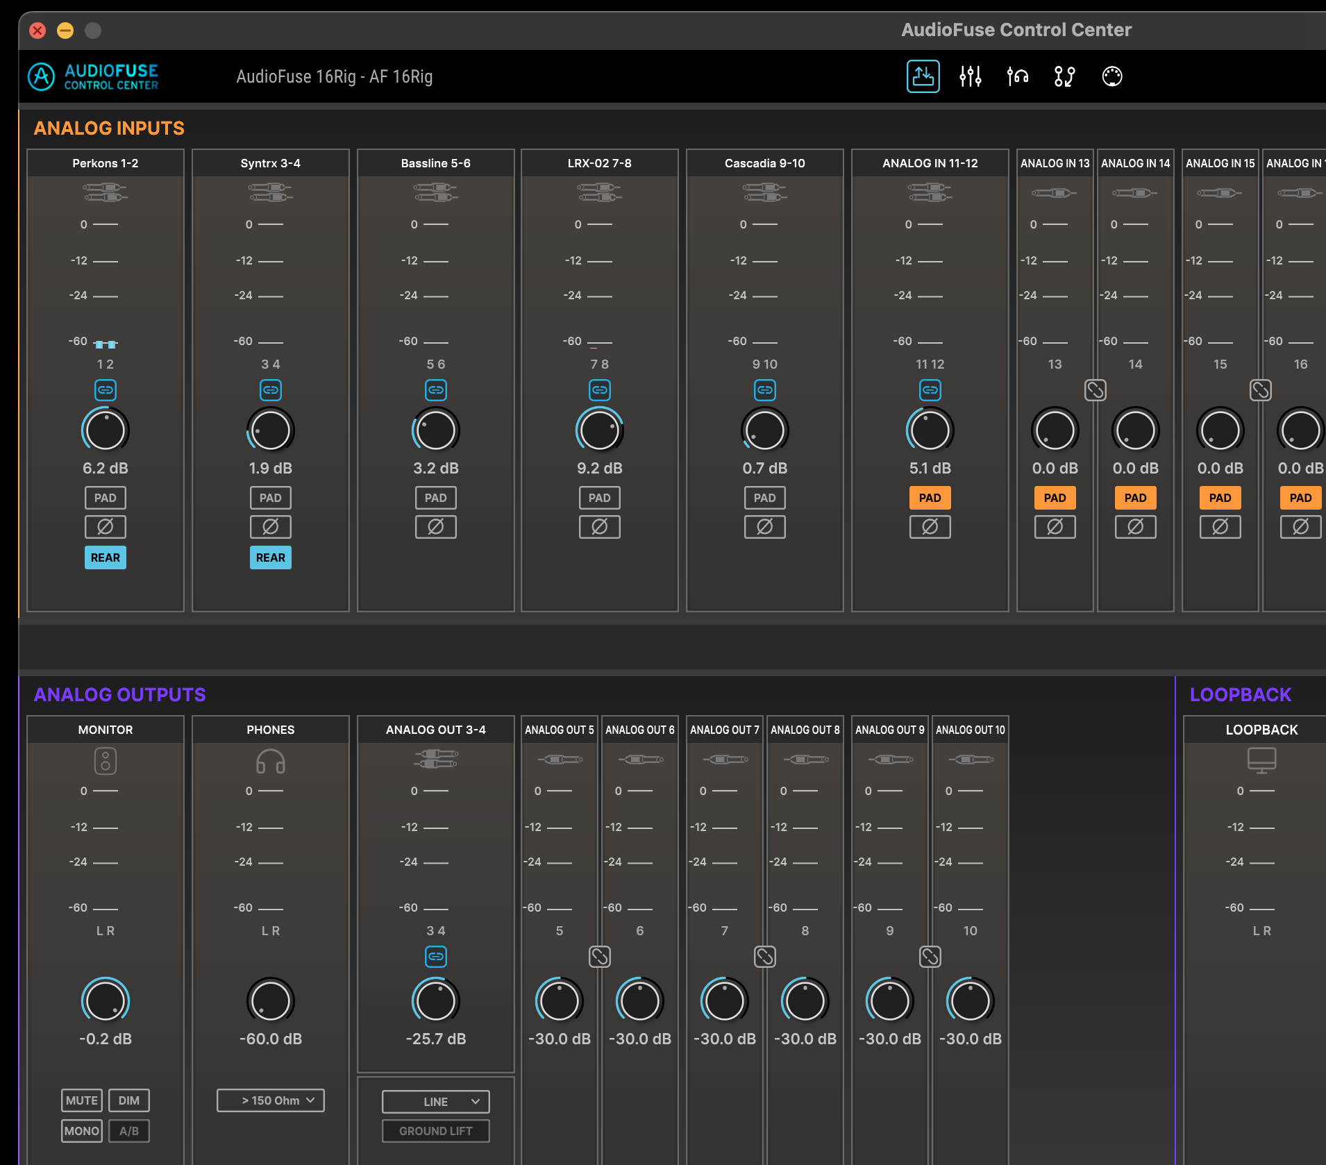
Task: Click the Monitor output level knob
Action: tap(106, 1001)
